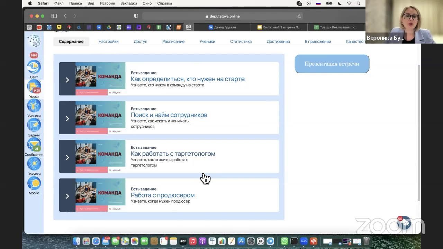Open the Статистика tab
Image resolution: width=443 pixels, height=249 pixels.
point(241,41)
